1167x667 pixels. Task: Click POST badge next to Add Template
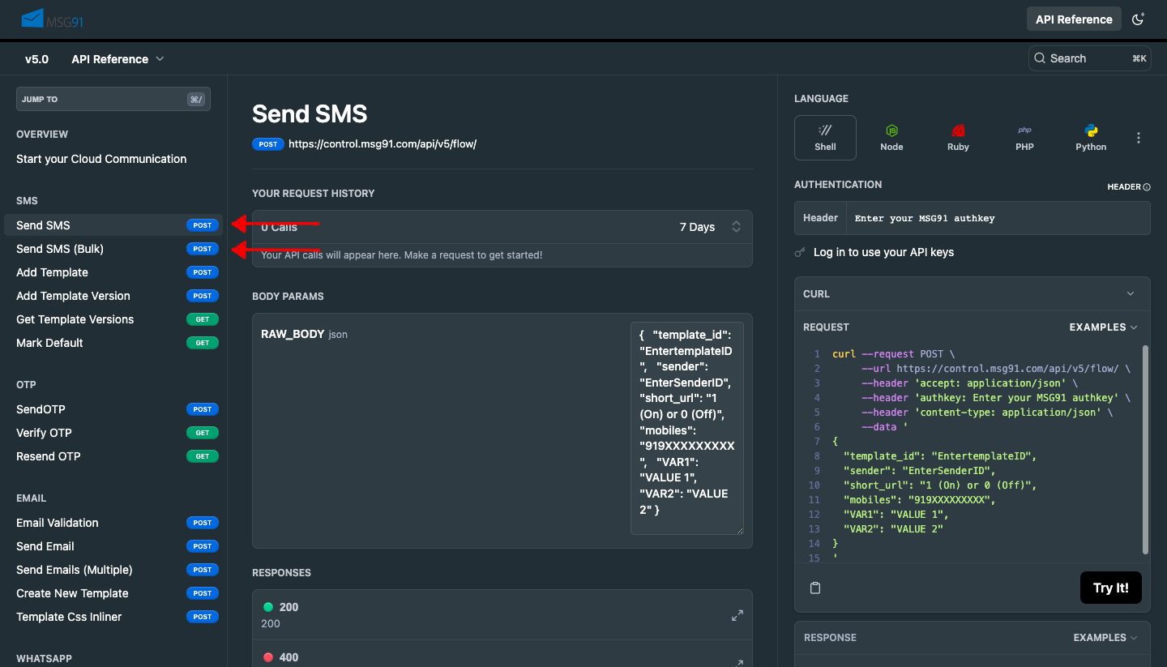pos(203,272)
